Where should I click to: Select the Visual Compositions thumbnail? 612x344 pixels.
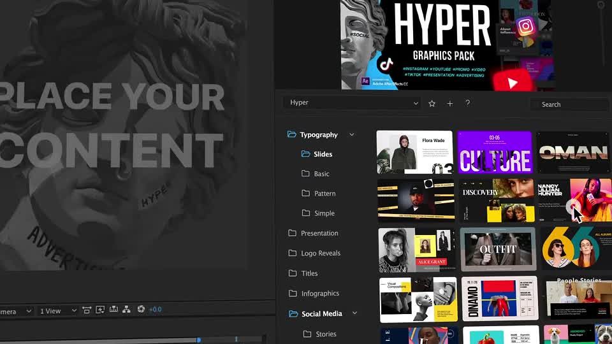(418, 299)
